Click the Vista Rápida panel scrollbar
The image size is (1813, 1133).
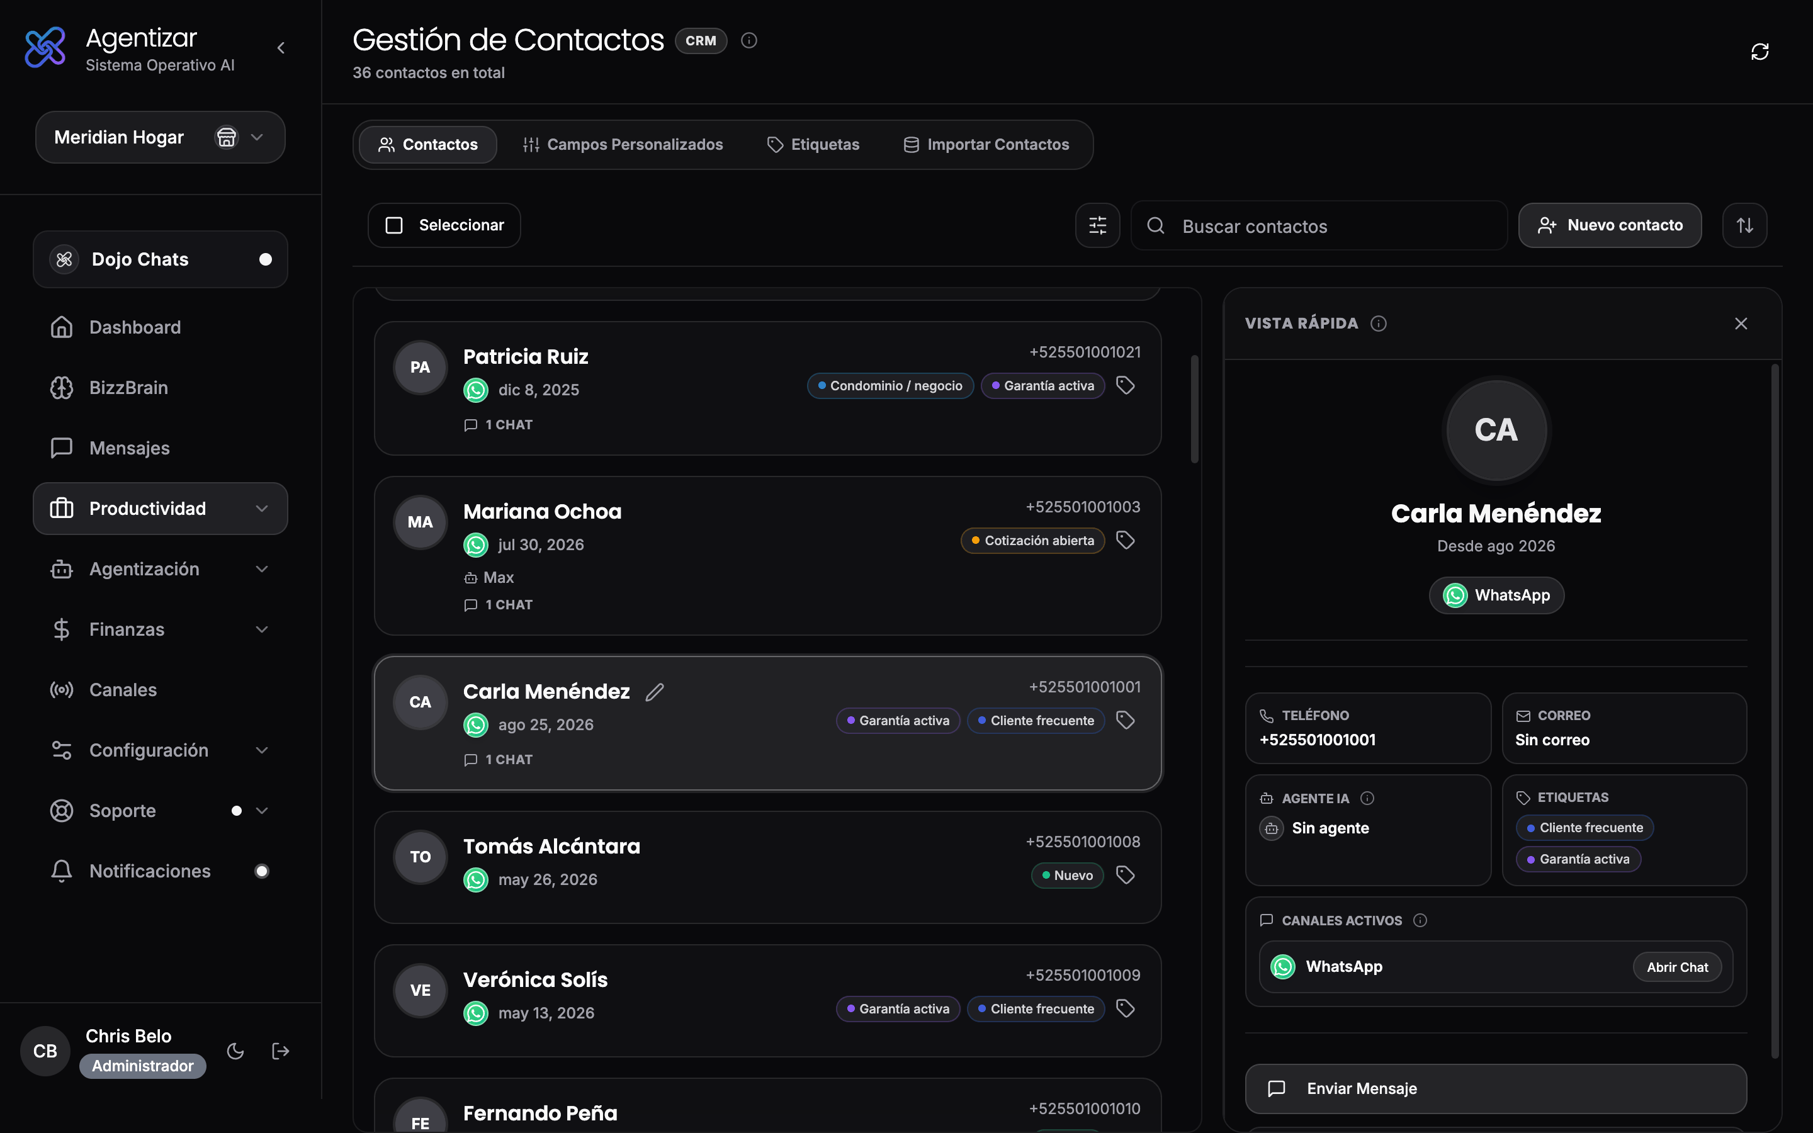pyautogui.click(x=1775, y=711)
